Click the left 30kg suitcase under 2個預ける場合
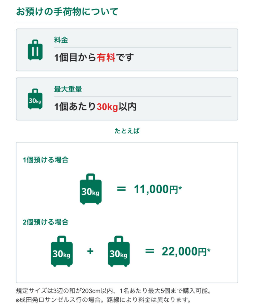This screenshot has width=254, height=306. [x=62, y=251]
